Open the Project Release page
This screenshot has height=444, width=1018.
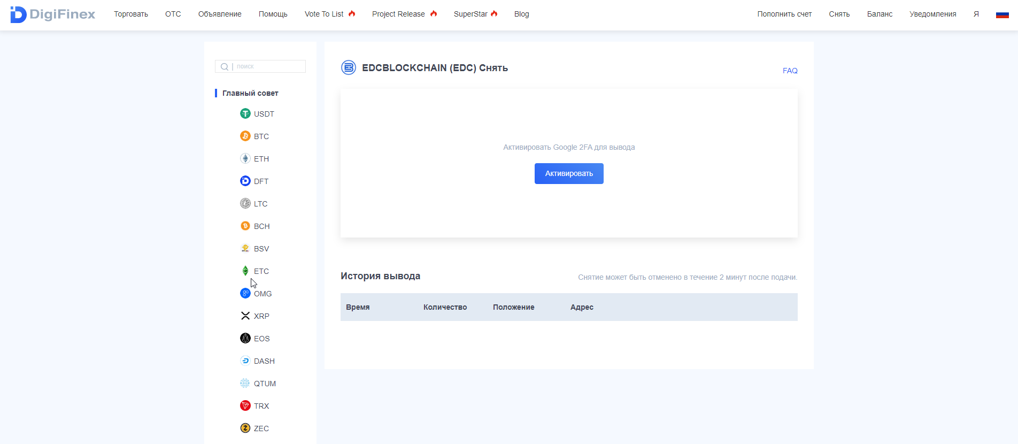(398, 14)
